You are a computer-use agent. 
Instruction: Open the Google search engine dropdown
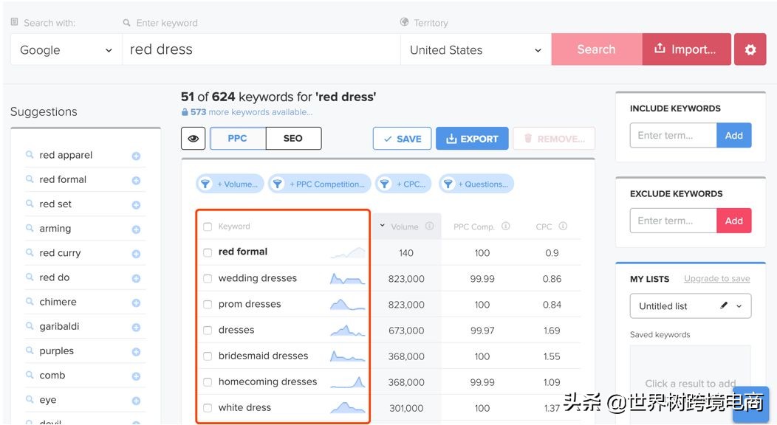65,49
